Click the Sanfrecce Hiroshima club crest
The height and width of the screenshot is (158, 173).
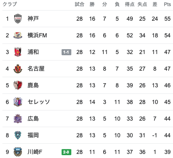pos(18,119)
